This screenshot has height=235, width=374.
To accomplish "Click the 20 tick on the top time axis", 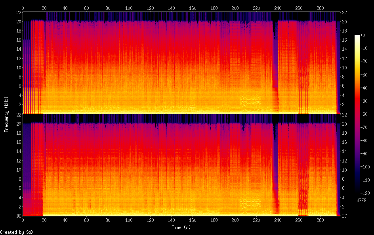I will coord(44,8).
